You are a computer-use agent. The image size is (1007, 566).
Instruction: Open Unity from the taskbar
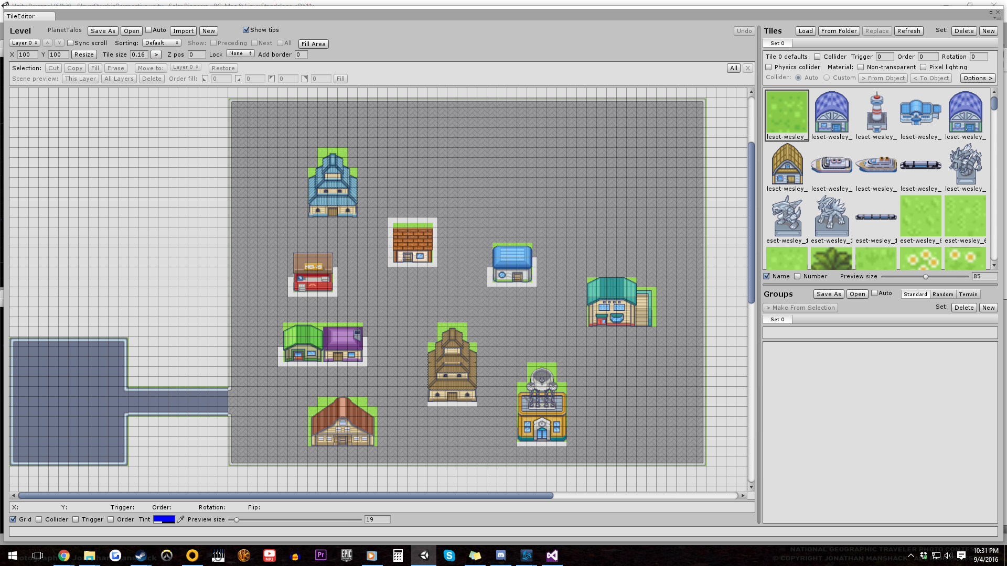[x=424, y=556]
